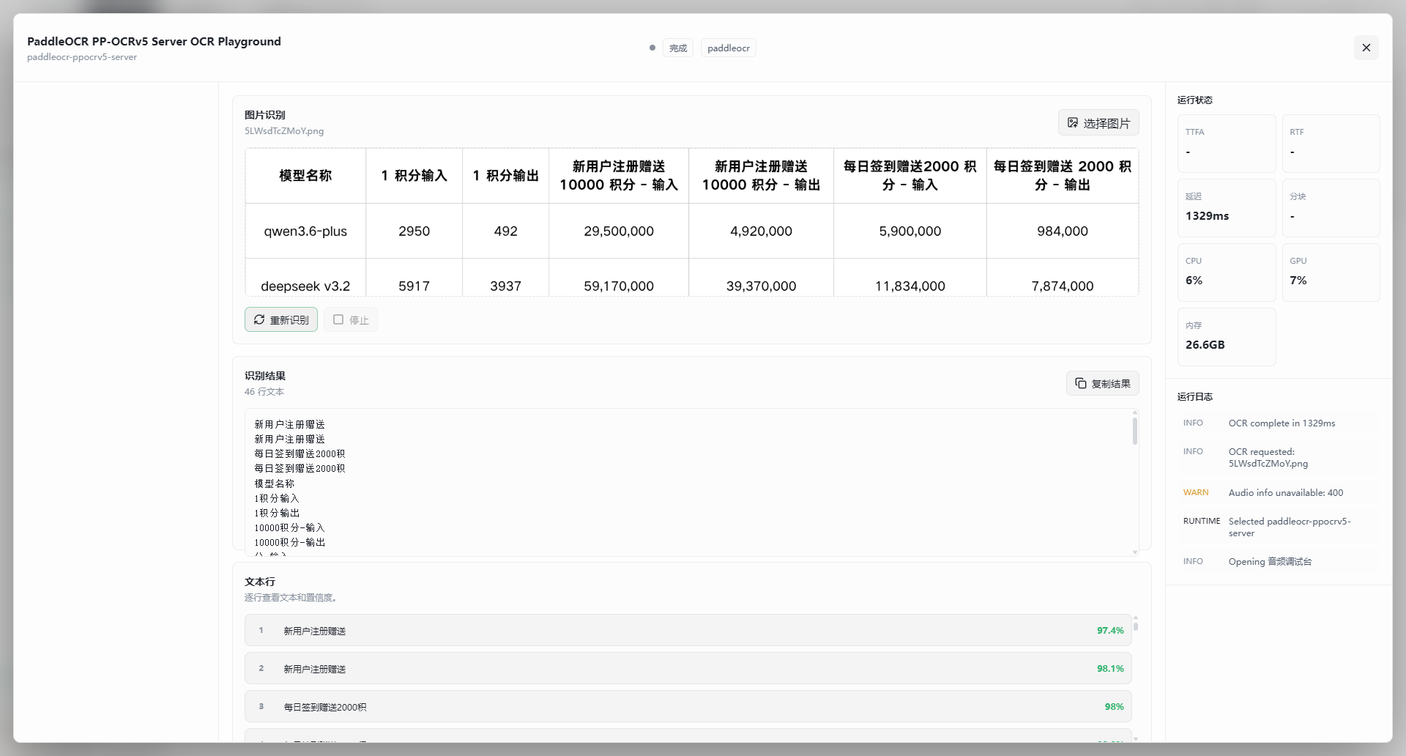Viewport: 1406px width, 756px height.
Task: Click the 10000积分-输出 line in the result text
Action: tap(289, 542)
